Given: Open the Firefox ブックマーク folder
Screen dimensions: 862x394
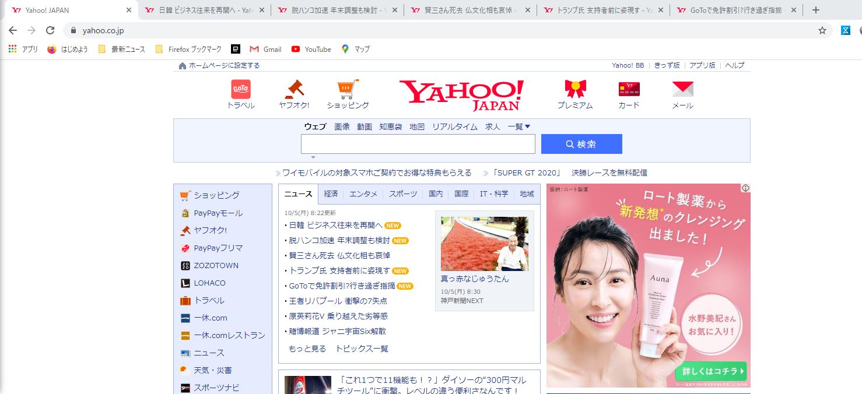Looking at the screenshot, I should (188, 49).
